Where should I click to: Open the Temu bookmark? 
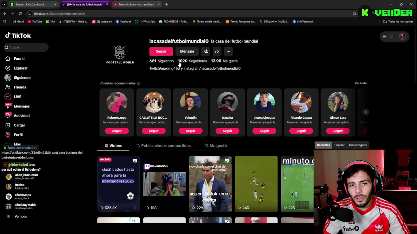pyautogui.click(x=240, y=22)
